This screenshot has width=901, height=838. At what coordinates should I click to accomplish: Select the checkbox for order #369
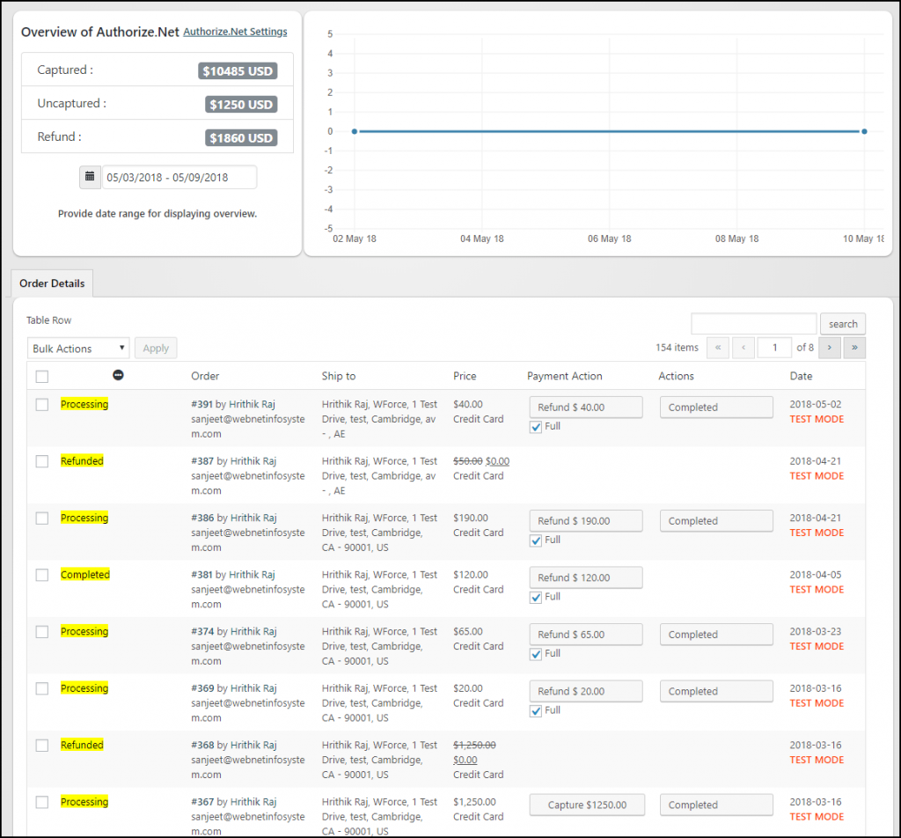tap(42, 688)
